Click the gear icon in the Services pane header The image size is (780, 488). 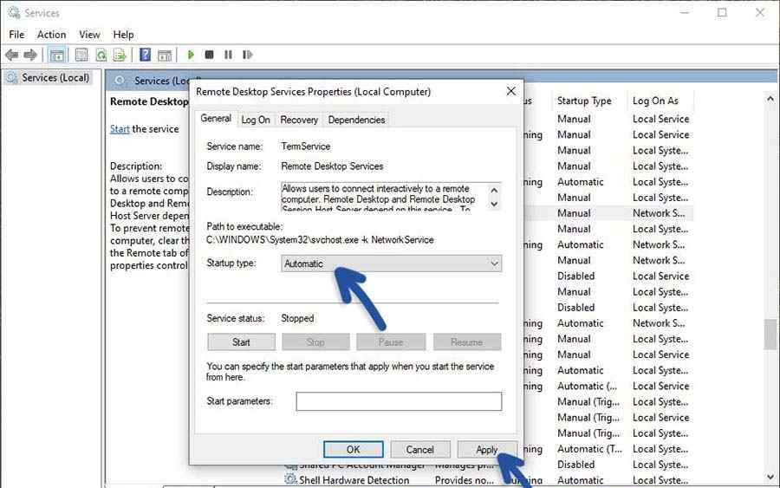(120, 80)
